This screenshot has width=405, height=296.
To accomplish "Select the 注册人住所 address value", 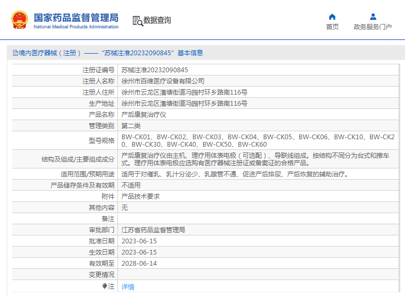I will pyautogui.click(x=184, y=92).
